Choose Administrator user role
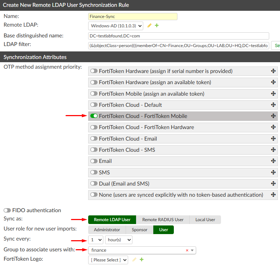The width and height of the screenshot is (280, 265). coord(107,230)
